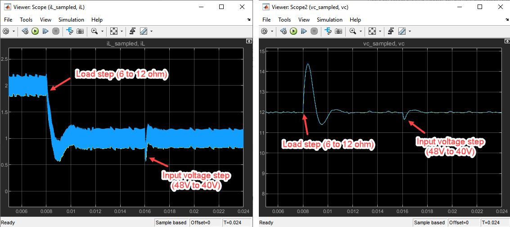Expand measurements dropdown in Scope viewer
Image resolution: width=510 pixels, height=227 pixels.
(151, 32)
